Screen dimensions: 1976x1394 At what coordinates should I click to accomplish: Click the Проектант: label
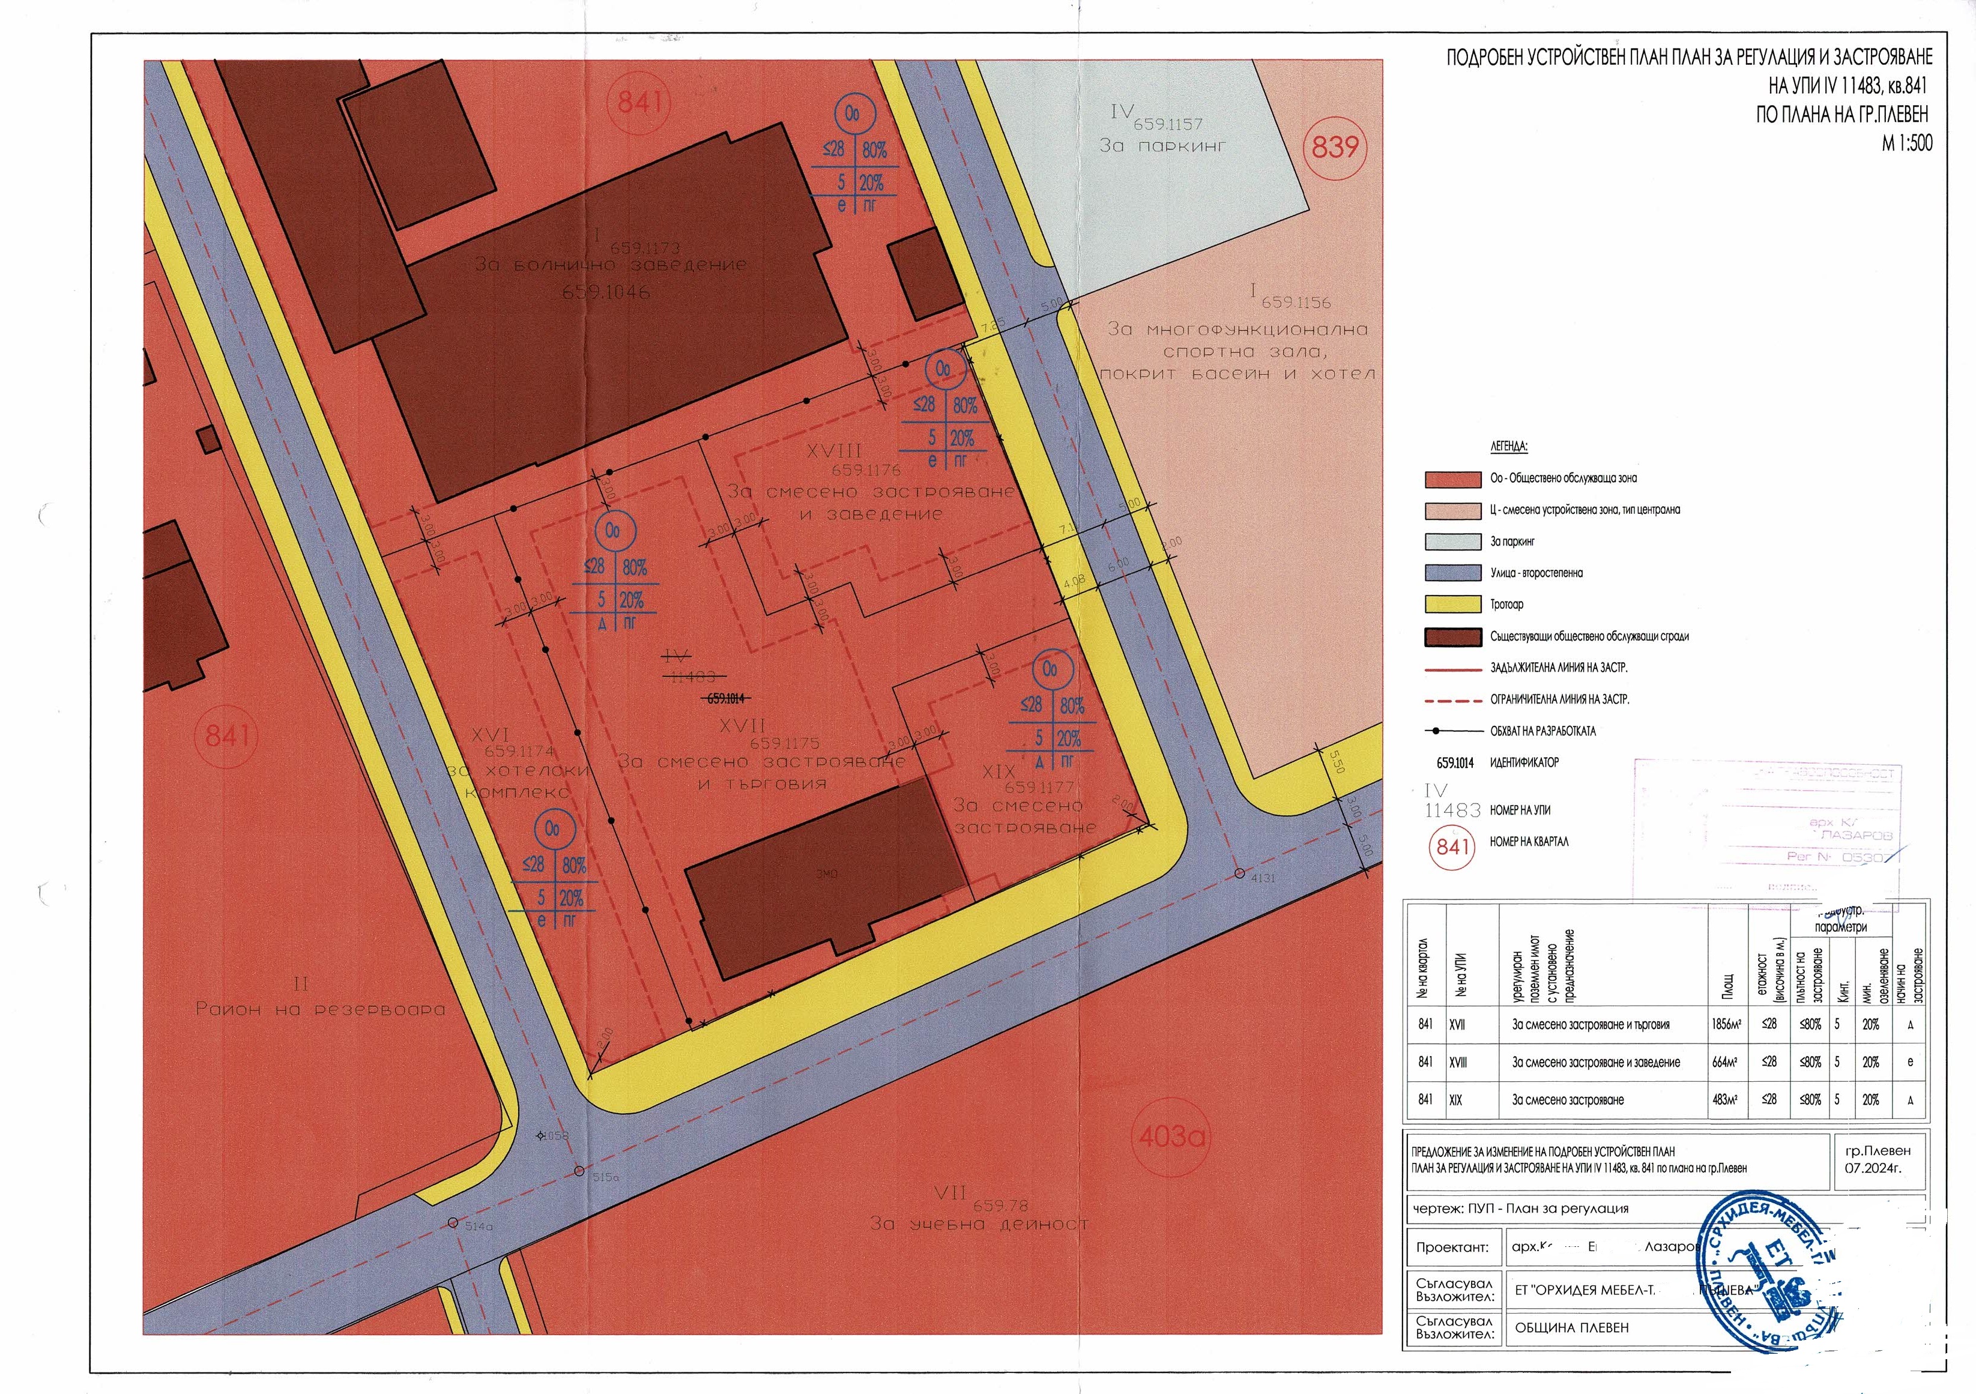(1453, 1247)
